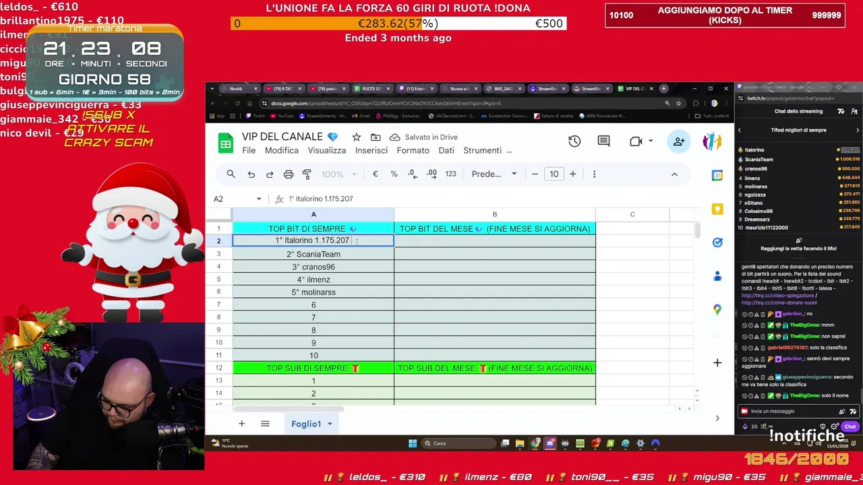863x485 pixels.
Task: Click the undo arrow in Sheets toolbar
Action: click(x=251, y=174)
